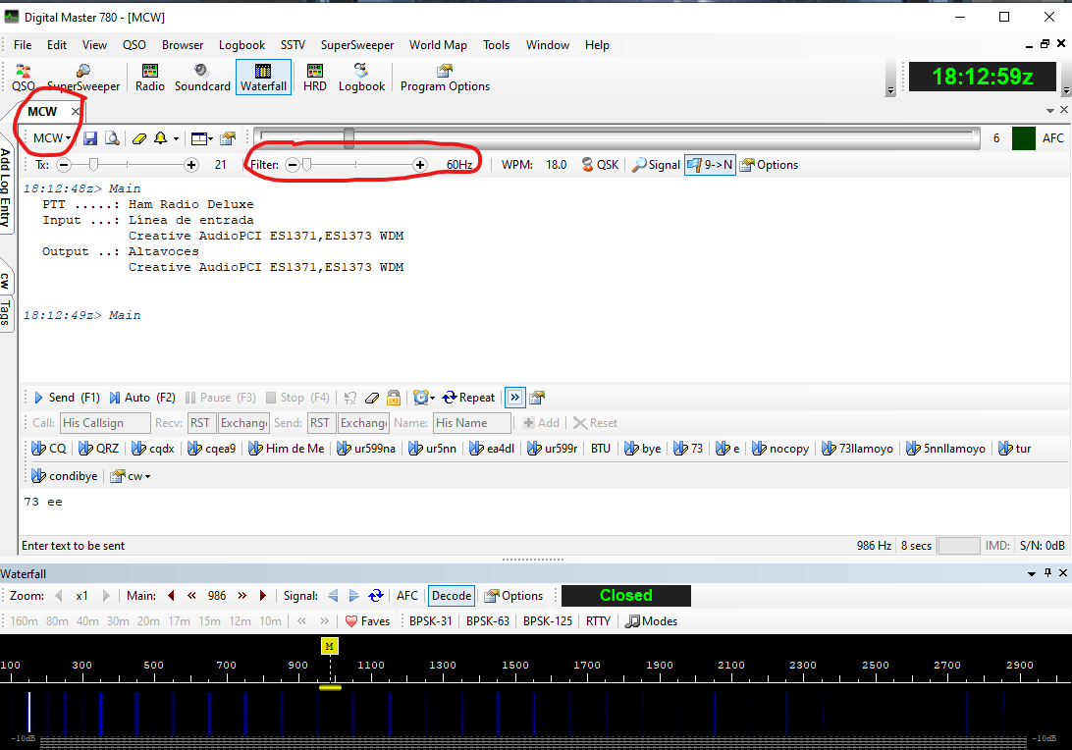Toggle AFC in the Waterfall toolbar
Screen dimensions: 1072x750
[407, 596]
